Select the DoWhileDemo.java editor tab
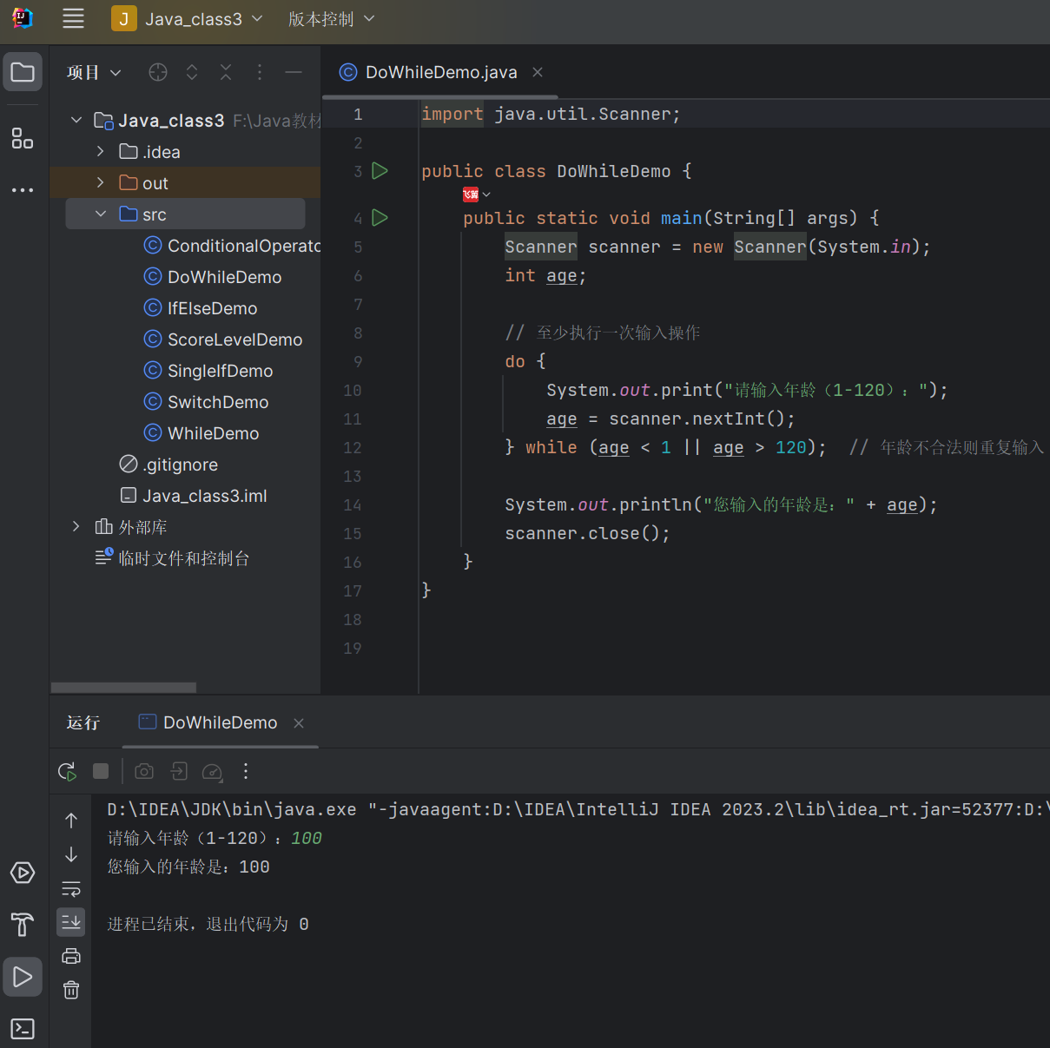Screen dimensions: 1050x1048 [x=440, y=72]
